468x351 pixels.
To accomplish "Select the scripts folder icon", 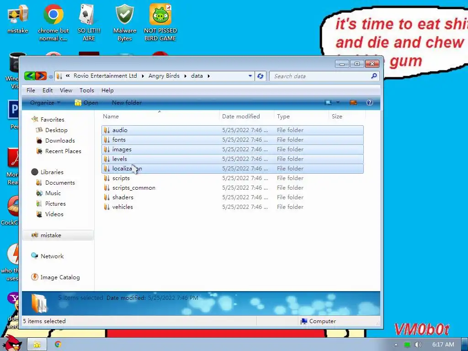I will (106, 178).
